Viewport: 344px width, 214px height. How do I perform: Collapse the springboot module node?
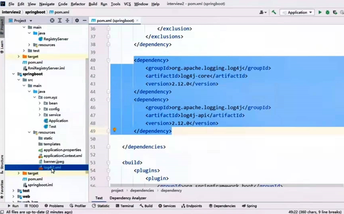tap(14, 74)
